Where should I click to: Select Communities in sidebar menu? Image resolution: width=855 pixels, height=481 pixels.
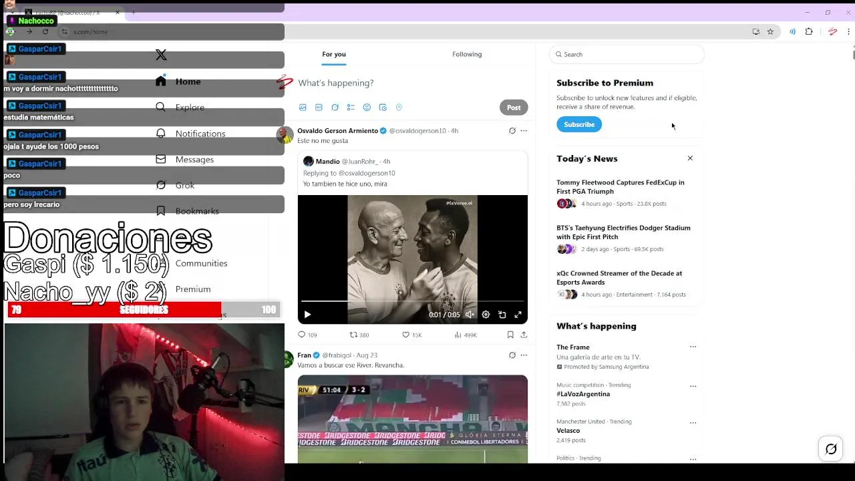pyautogui.click(x=201, y=263)
